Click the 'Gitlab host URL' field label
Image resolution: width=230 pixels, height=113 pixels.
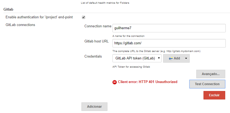pos(97,41)
